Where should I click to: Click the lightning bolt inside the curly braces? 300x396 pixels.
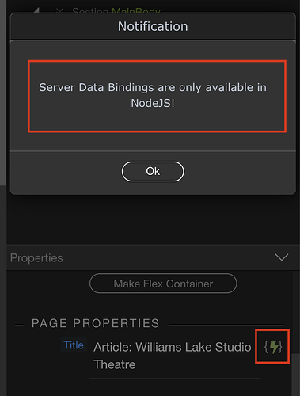[x=274, y=347]
